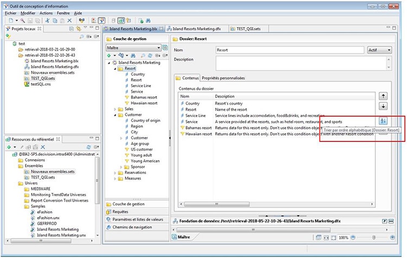
Task: Select testSQL.cns in Projets locaux
Action: [41, 84]
